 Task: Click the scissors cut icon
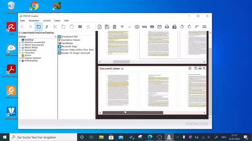[x=55, y=27]
